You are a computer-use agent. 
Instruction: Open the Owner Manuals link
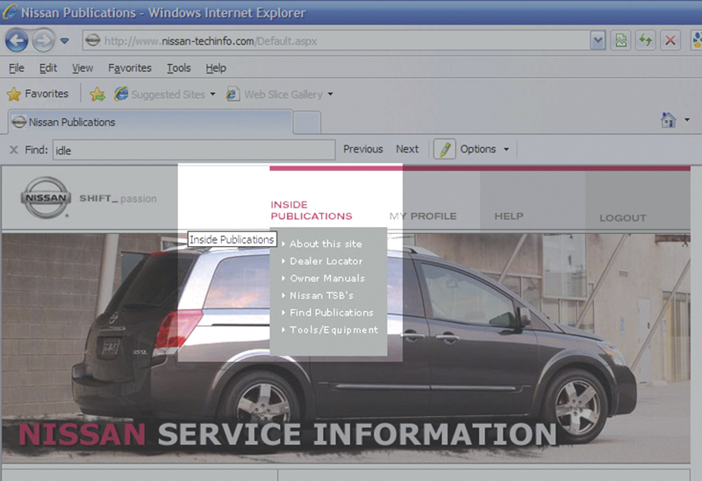327,278
